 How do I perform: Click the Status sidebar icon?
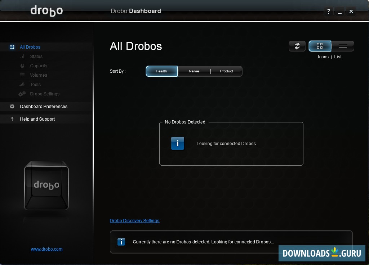(23, 56)
